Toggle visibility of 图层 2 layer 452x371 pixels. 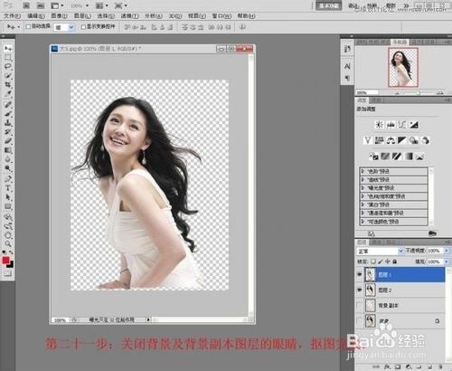(359, 290)
